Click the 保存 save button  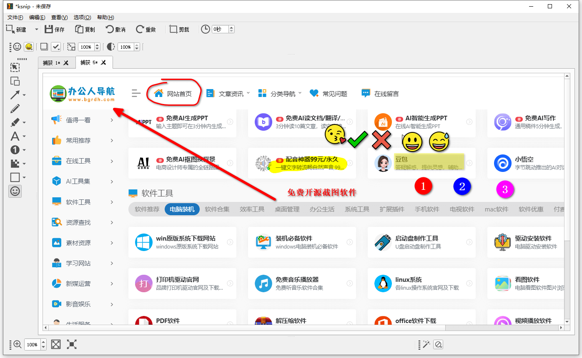pos(55,29)
